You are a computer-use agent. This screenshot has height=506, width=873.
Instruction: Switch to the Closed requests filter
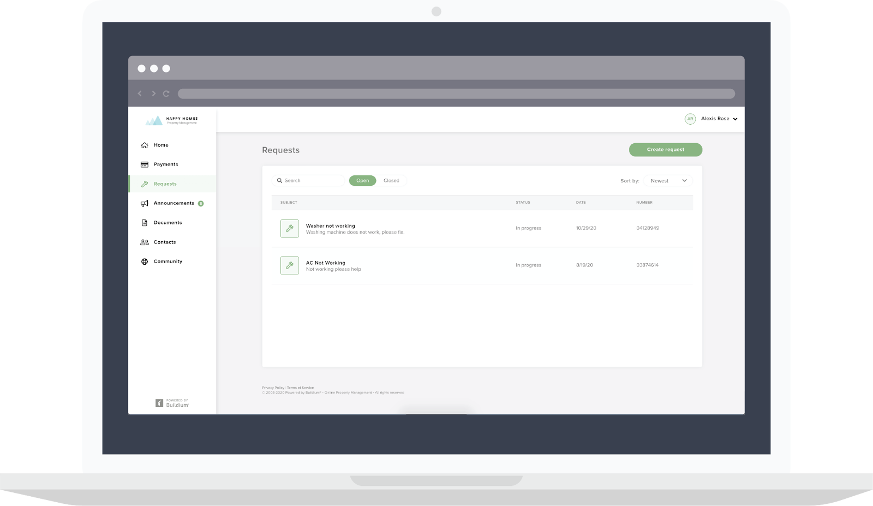[x=391, y=181]
